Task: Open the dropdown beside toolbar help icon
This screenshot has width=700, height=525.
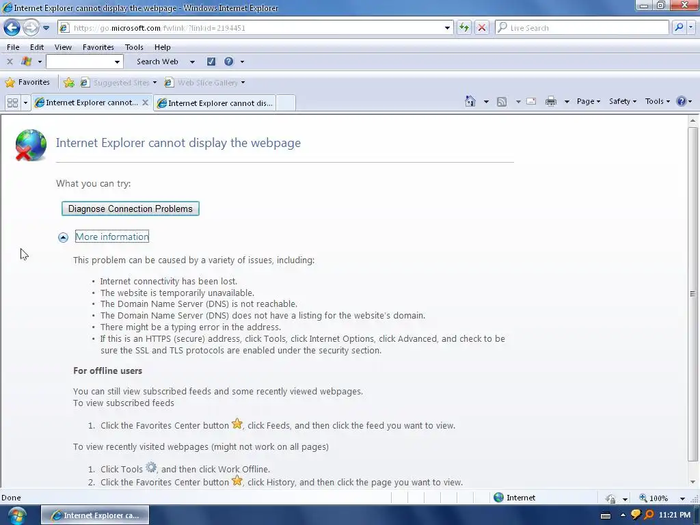Action: pos(243,62)
